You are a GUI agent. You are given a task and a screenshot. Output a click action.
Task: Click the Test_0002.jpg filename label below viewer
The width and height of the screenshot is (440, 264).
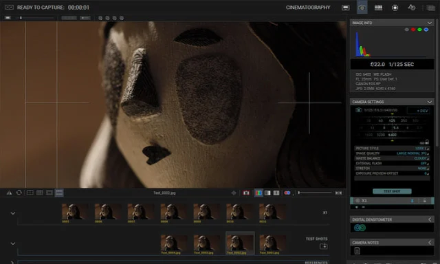tap(165, 193)
